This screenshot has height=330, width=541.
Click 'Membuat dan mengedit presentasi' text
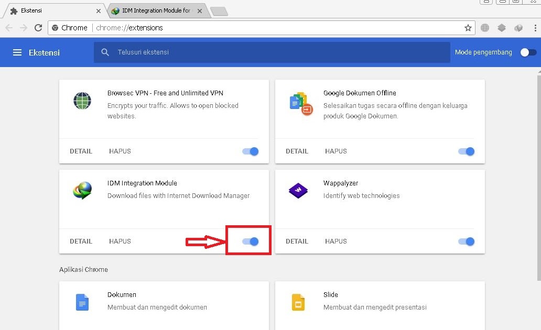tap(375, 307)
